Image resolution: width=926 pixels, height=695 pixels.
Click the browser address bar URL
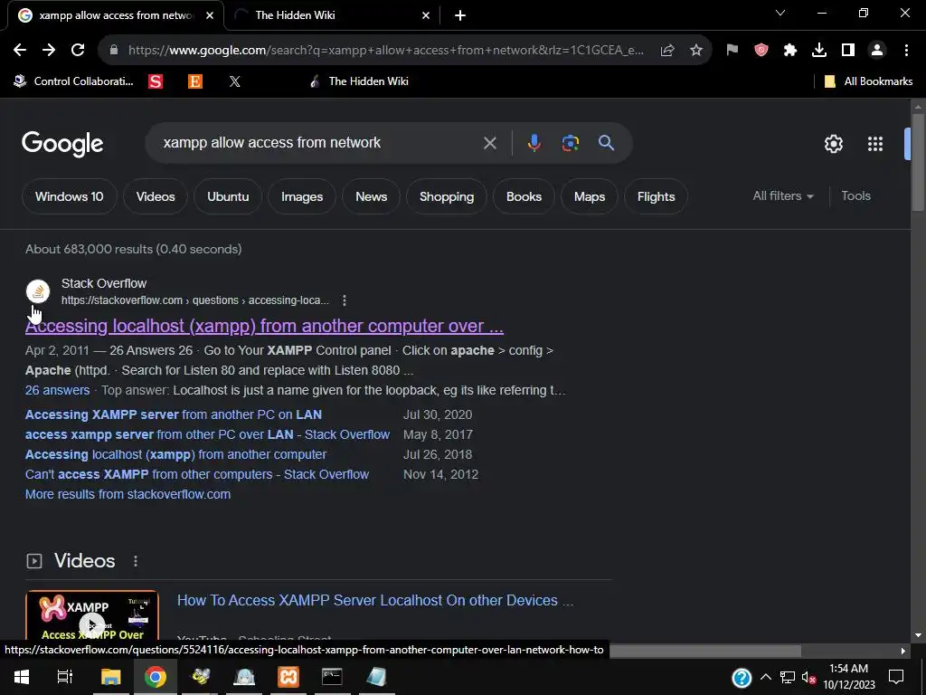385,51
